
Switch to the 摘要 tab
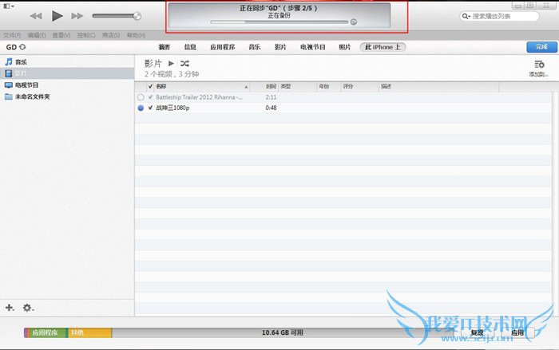click(x=165, y=47)
